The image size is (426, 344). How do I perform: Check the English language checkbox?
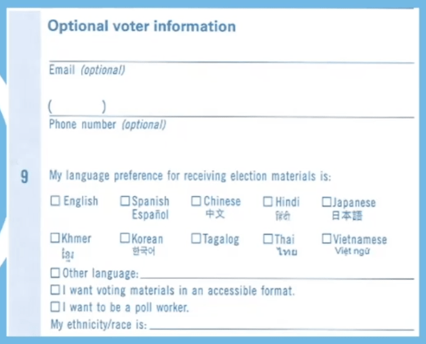click(x=55, y=201)
